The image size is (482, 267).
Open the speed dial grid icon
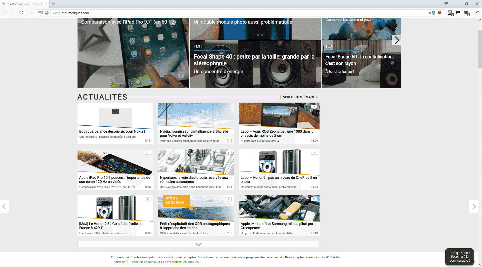click(x=30, y=13)
